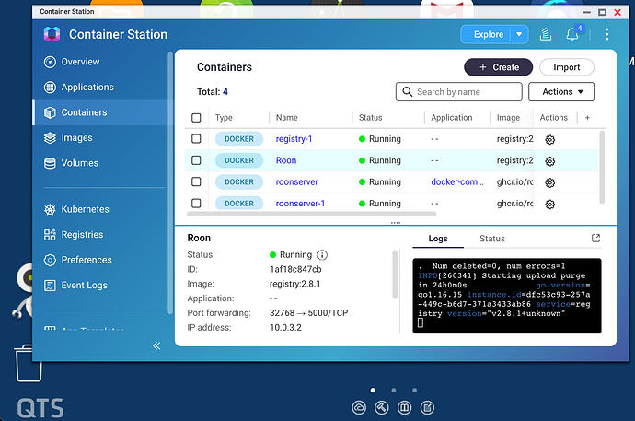Check the Roon row checkbox

point(196,160)
